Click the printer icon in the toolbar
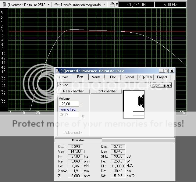This screenshot has width=196, height=182. click(112, 5)
